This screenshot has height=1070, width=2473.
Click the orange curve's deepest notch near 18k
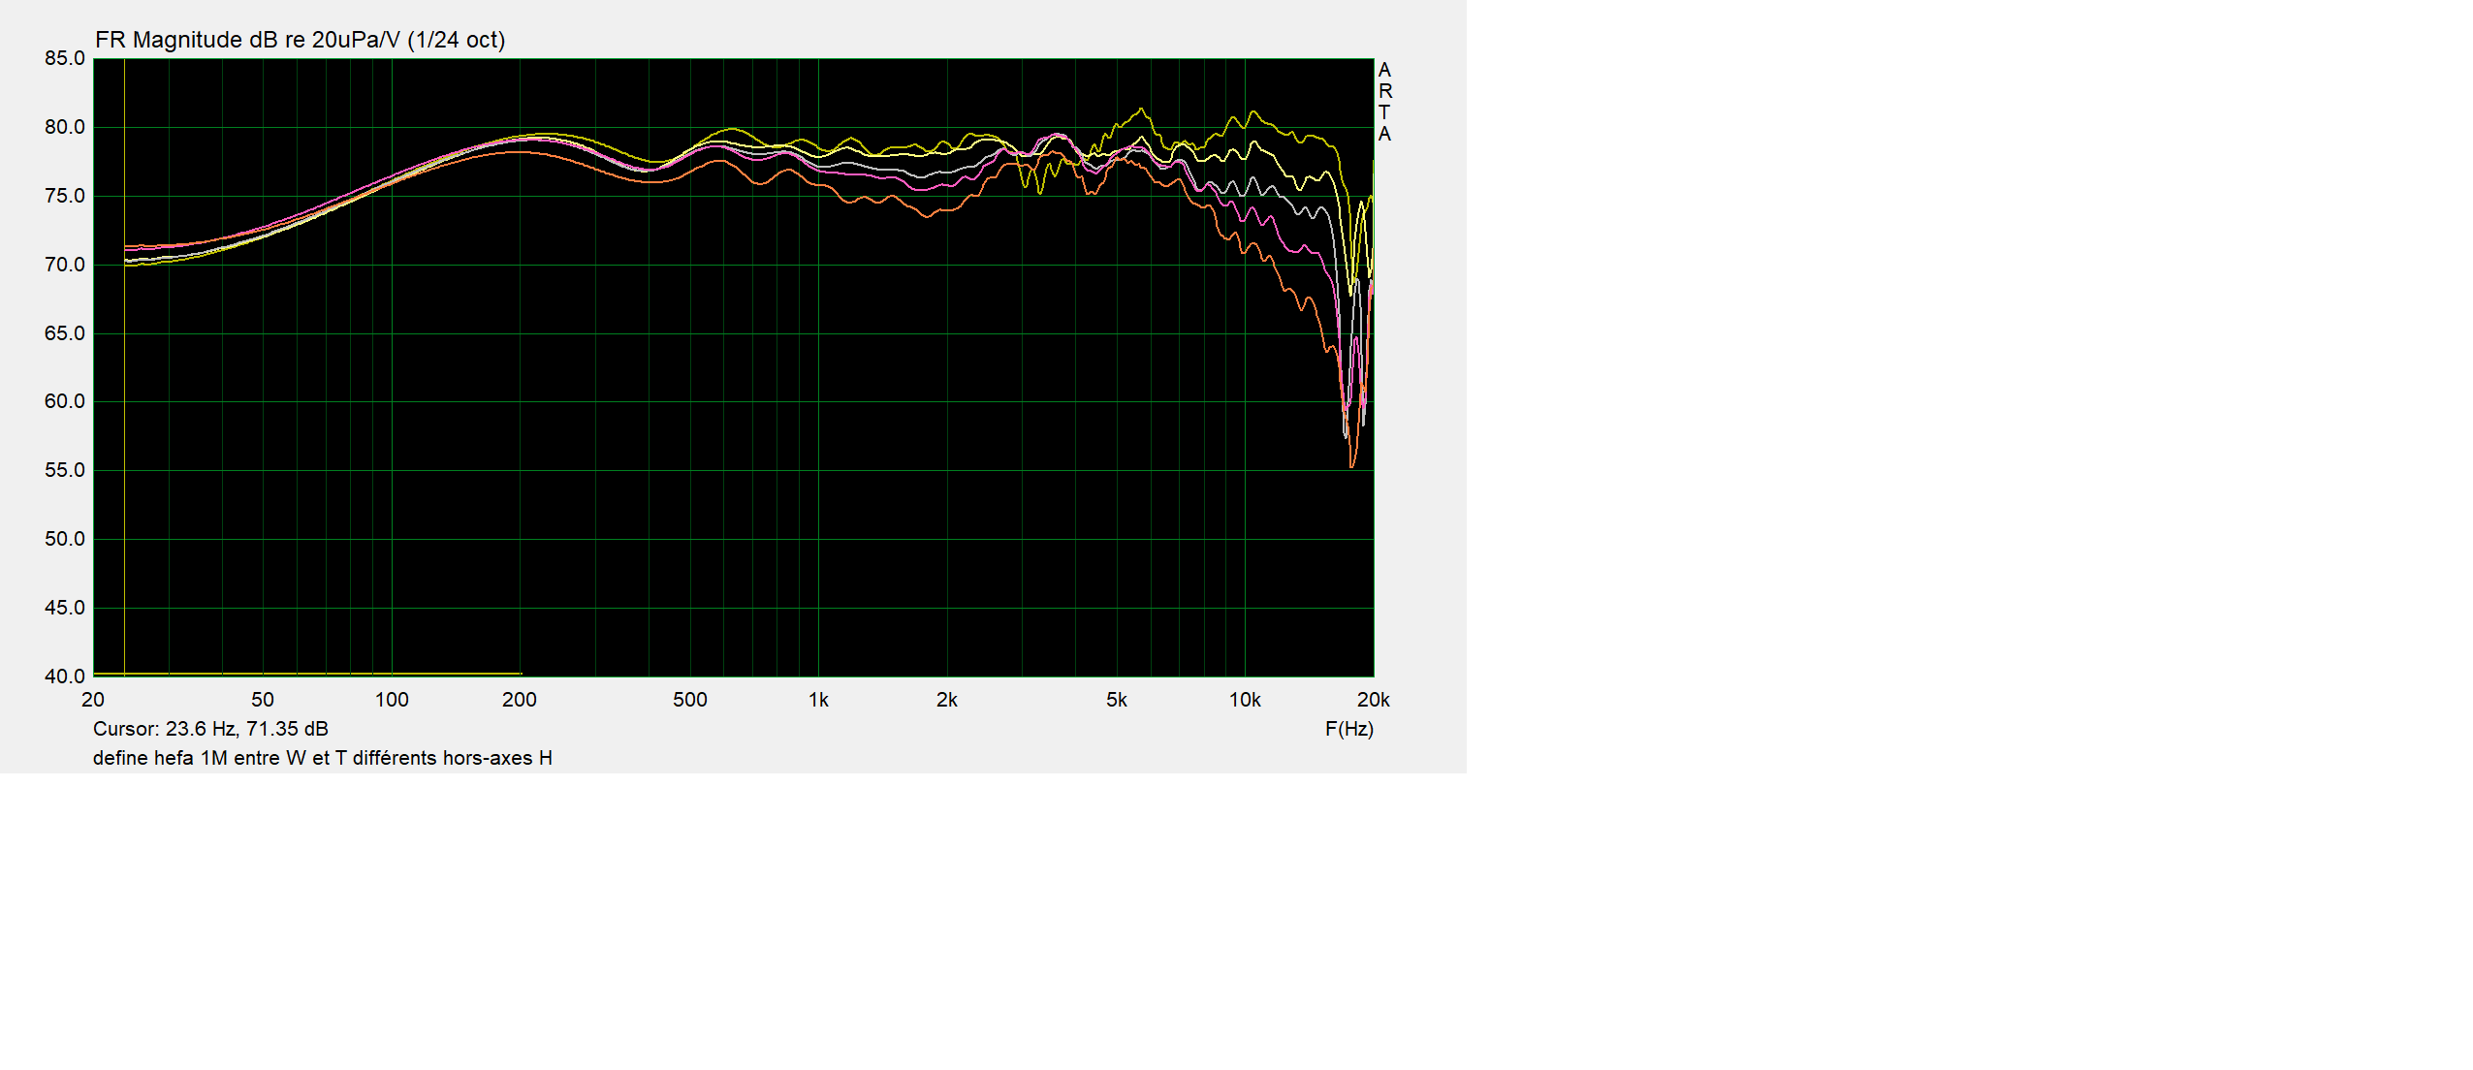1352,466
